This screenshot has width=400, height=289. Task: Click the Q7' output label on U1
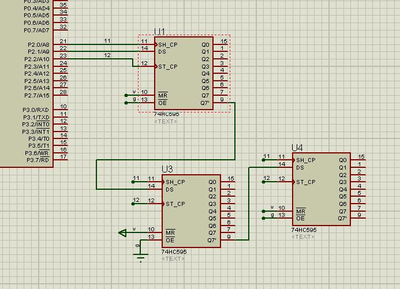click(x=205, y=103)
